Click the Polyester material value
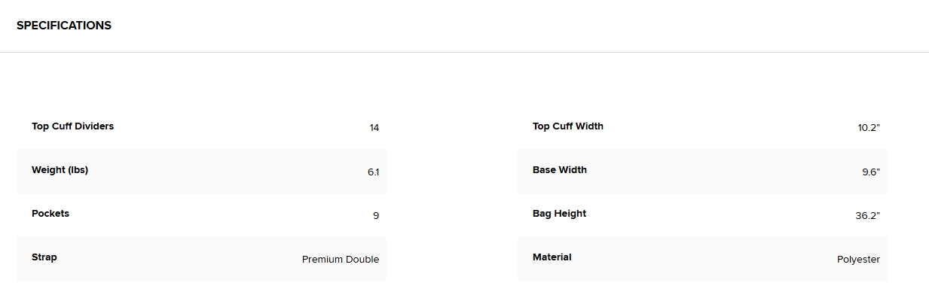This screenshot has width=929, height=301. tap(858, 260)
